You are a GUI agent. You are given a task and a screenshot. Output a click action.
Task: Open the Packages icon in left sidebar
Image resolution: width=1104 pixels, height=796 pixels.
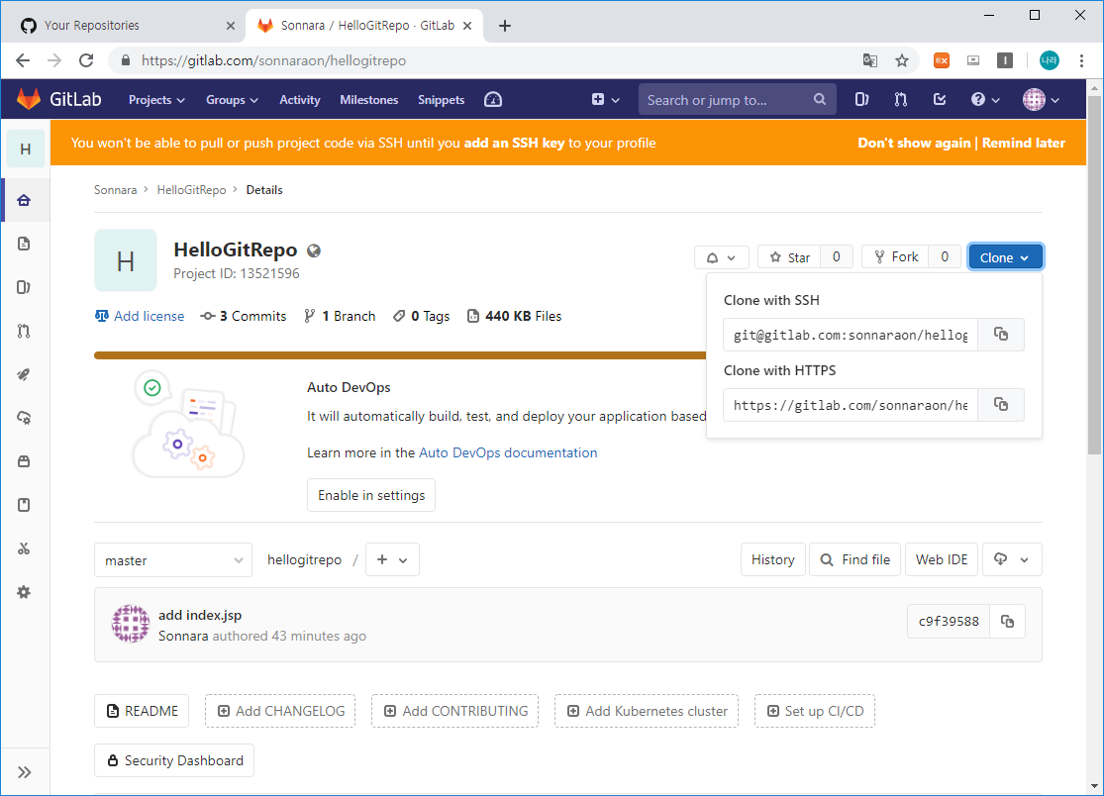coord(24,461)
